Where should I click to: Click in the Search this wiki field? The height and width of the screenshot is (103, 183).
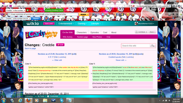point(136,46)
